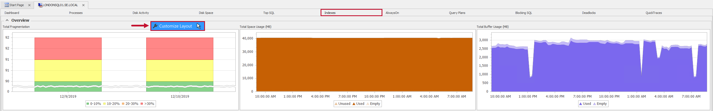Click the >30% red legend swatch
The height and width of the screenshot is (111, 713).
pos(142,104)
